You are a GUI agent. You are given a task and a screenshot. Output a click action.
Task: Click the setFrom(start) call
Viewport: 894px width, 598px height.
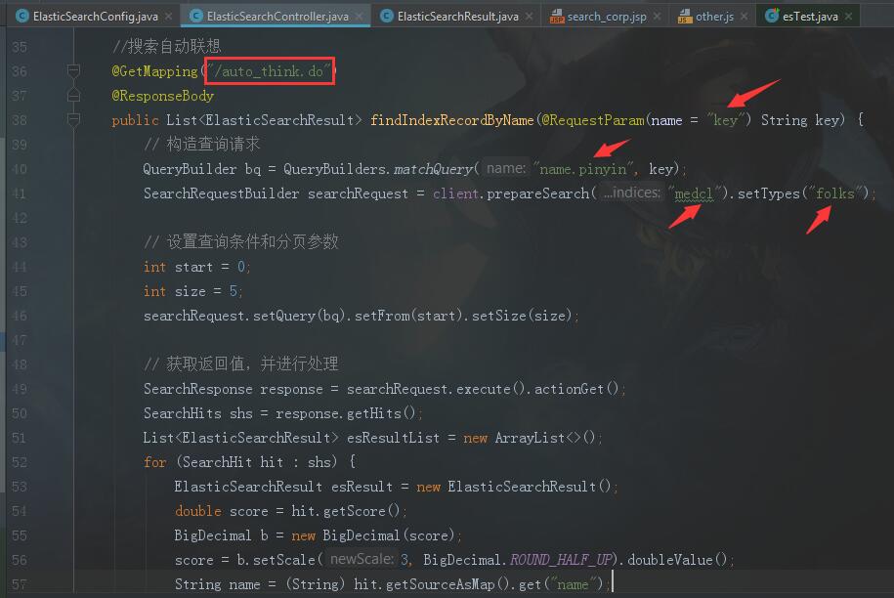[x=408, y=316]
